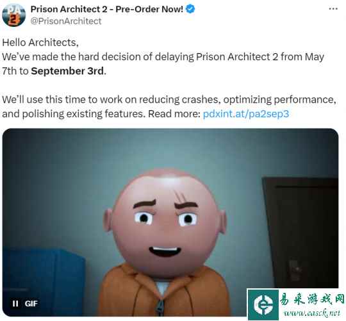Open the pdxint.at/pa2sep3 link
This screenshot has width=346, height=321.
click(246, 114)
